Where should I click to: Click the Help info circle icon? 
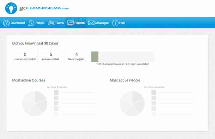[115, 23]
